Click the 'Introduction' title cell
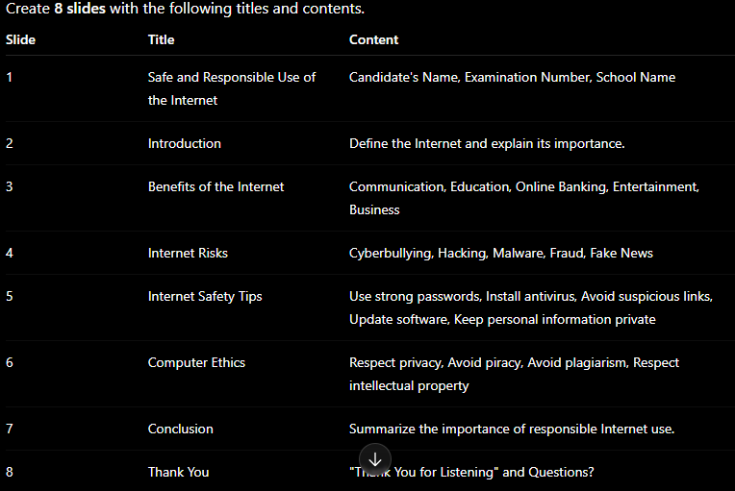Image resolution: width=735 pixels, height=491 pixels. click(184, 143)
